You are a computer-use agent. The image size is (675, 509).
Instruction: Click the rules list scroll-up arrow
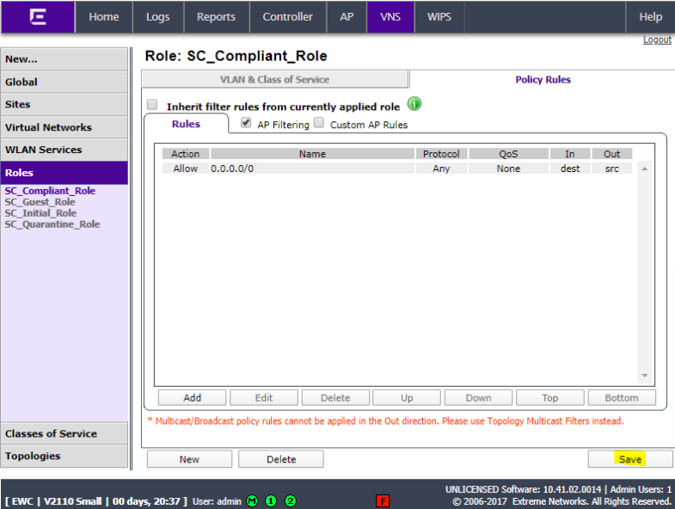click(x=644, y=169)
